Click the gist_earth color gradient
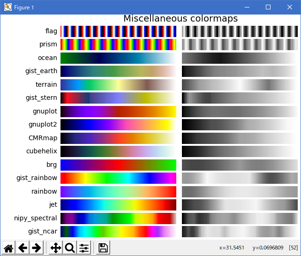The height and width of the screenshot is (256, 301). click(x=119, y=71)
